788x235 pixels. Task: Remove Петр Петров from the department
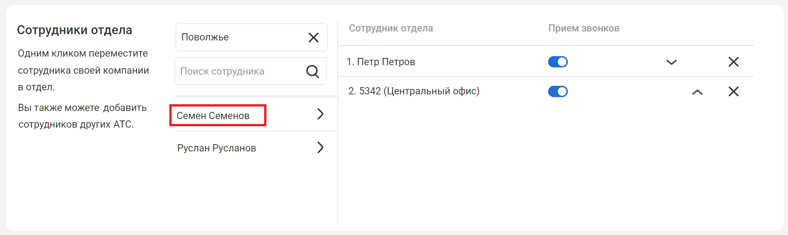coord(734,62)
